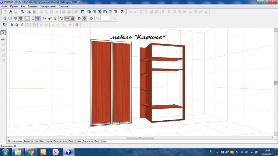Click the RU language indicator in taskbar
The height and width of the screenshot is (156, 278).
click(x=212, y=152)
